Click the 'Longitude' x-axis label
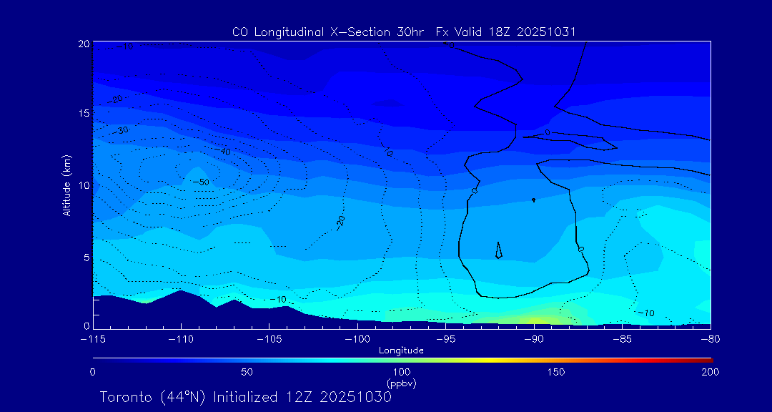772x412 pixels. [401, 350]
